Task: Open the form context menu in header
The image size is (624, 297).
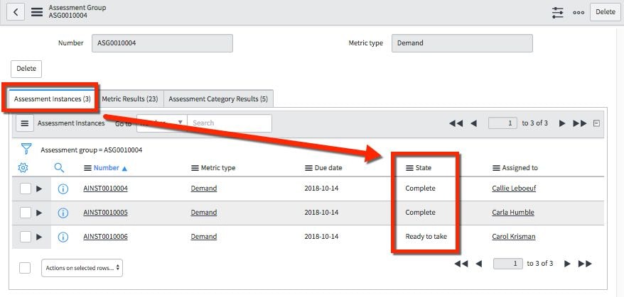Action: 37,12
